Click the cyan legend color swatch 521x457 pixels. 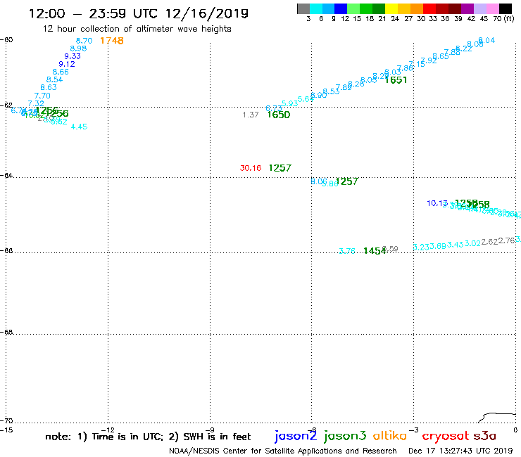click(x=316, y=8)
